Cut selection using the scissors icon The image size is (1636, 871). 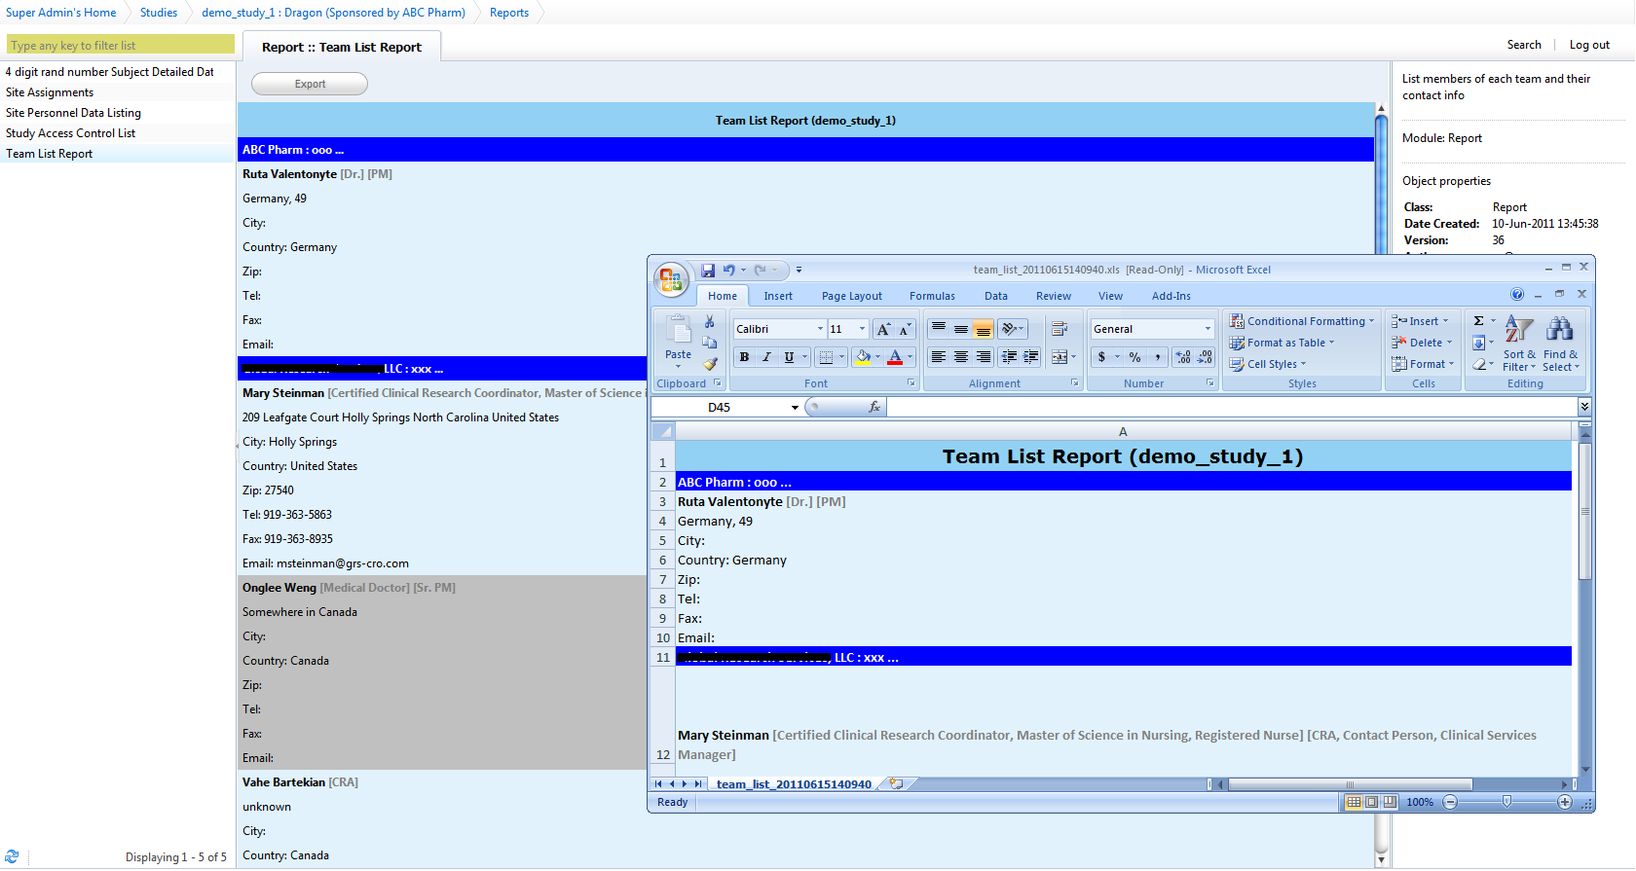(710, 322)
